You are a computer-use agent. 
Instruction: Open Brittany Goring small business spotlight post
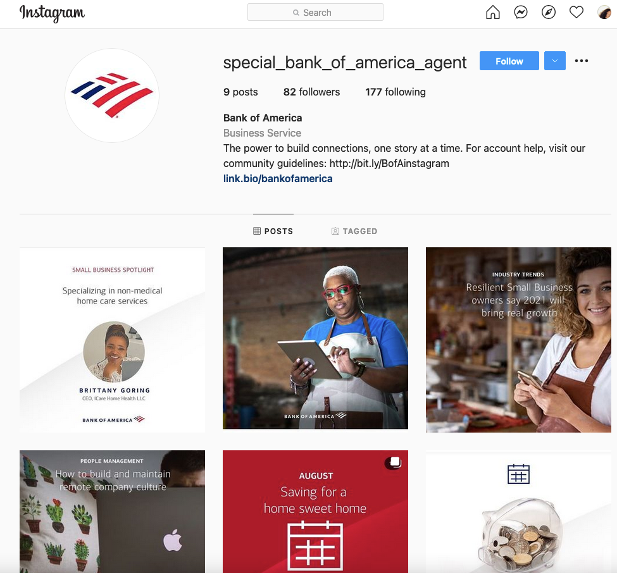tap(112, 340)
